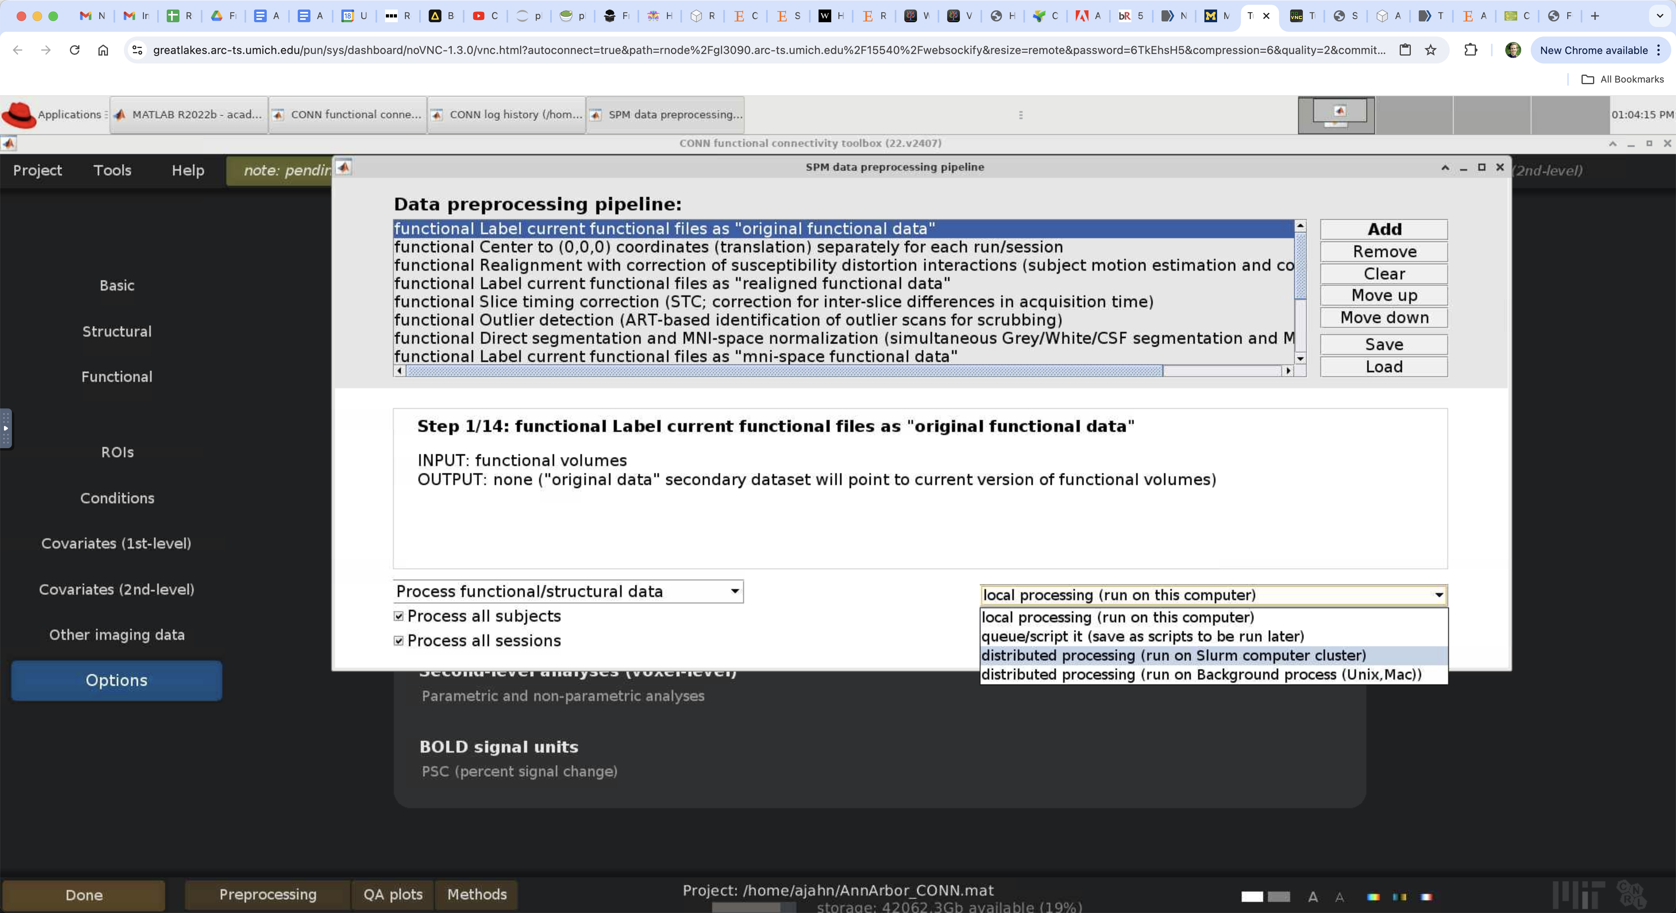Click the Done button
This screenshot has width=1676, height=913.
[x=84, y=896]
